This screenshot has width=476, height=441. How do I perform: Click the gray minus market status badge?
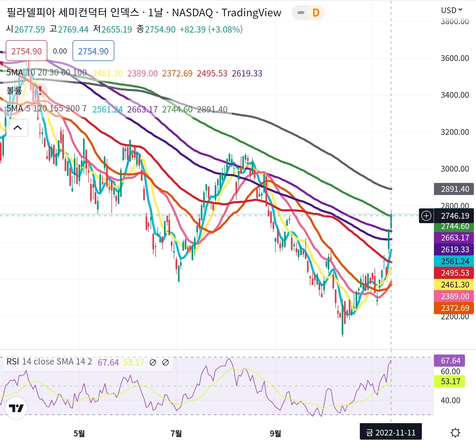(301, 13)
